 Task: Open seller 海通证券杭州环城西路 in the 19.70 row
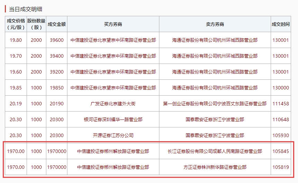[215, 56]
